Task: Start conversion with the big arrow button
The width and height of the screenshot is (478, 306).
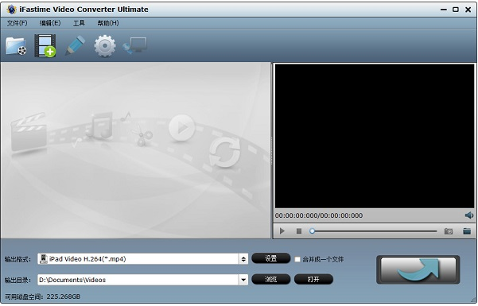Action: tap(418, 269)
